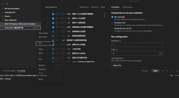The width and height of the screenshot is (179, 98).
Task: Click the folder icon just before GET 查询个人认证信息
Action: [x=62, y=18]
